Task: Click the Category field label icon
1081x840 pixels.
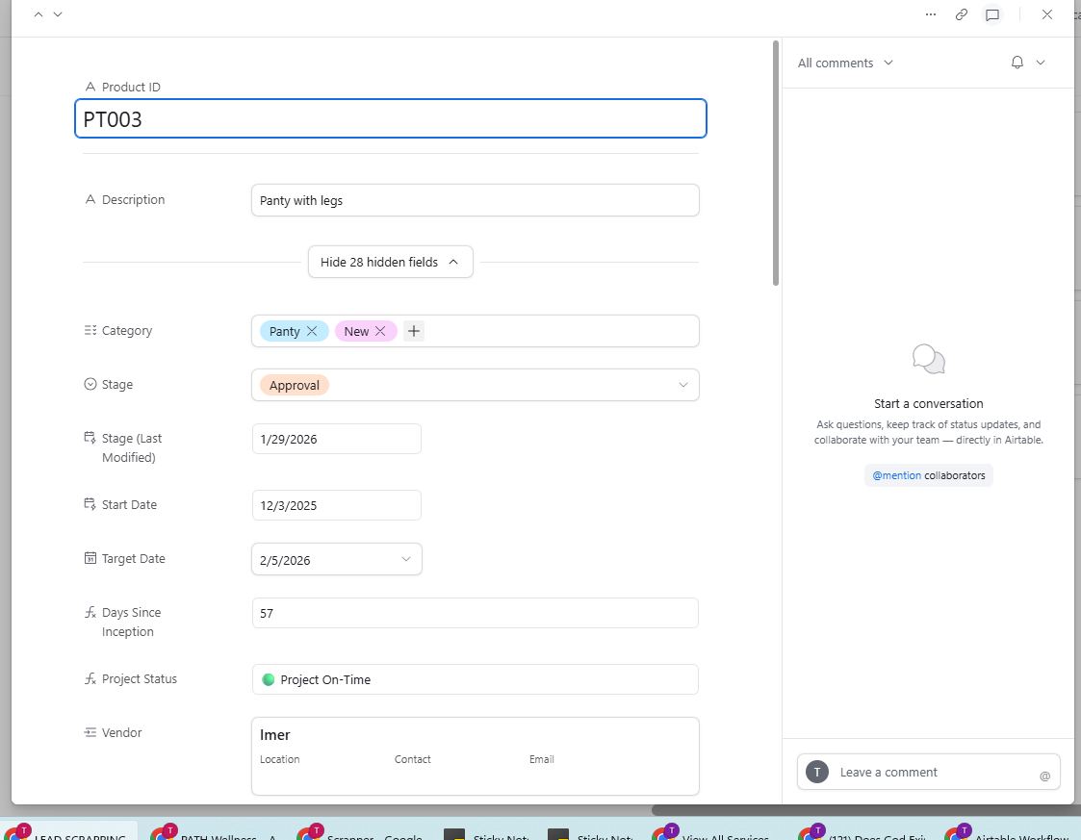Action: coord(90,331)
